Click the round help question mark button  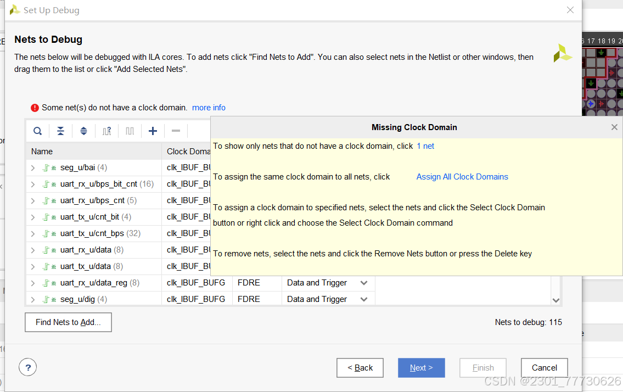(28, 367)
